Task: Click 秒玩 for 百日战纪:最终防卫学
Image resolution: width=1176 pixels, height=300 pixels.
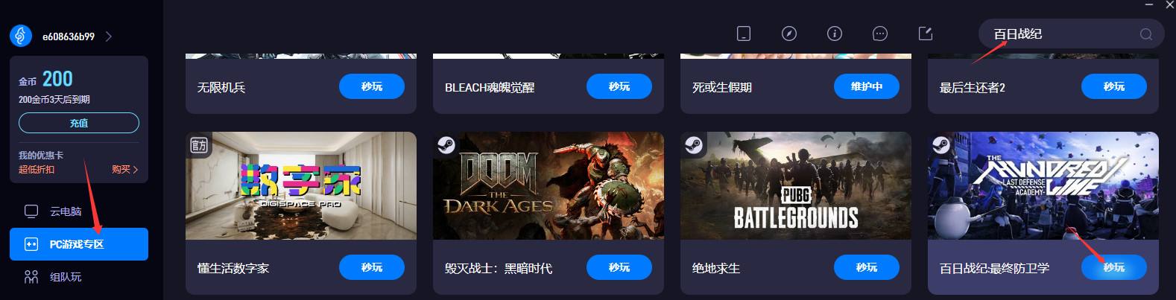Action: tap(1114, 267)
